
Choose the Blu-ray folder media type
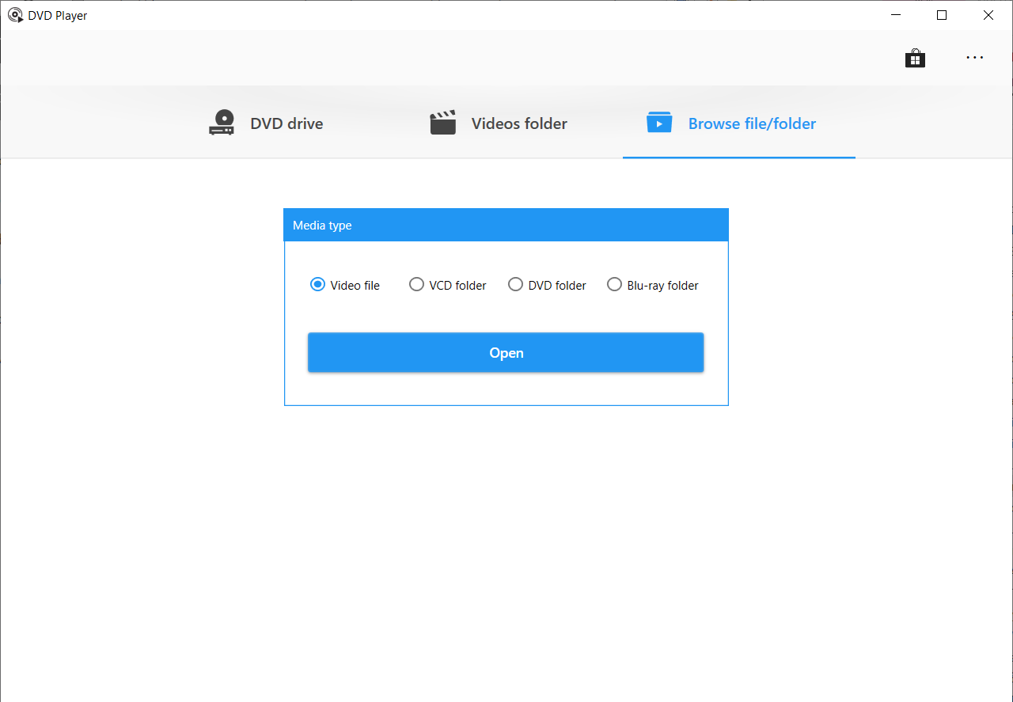click(x=614, y=284)
